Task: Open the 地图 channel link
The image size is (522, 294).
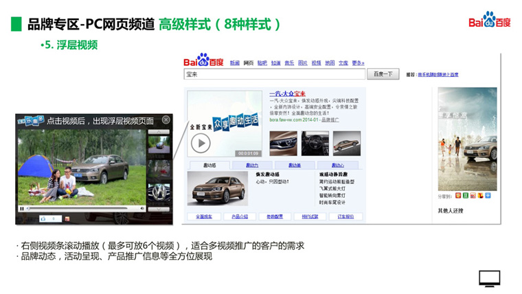Action: [330, 63]
